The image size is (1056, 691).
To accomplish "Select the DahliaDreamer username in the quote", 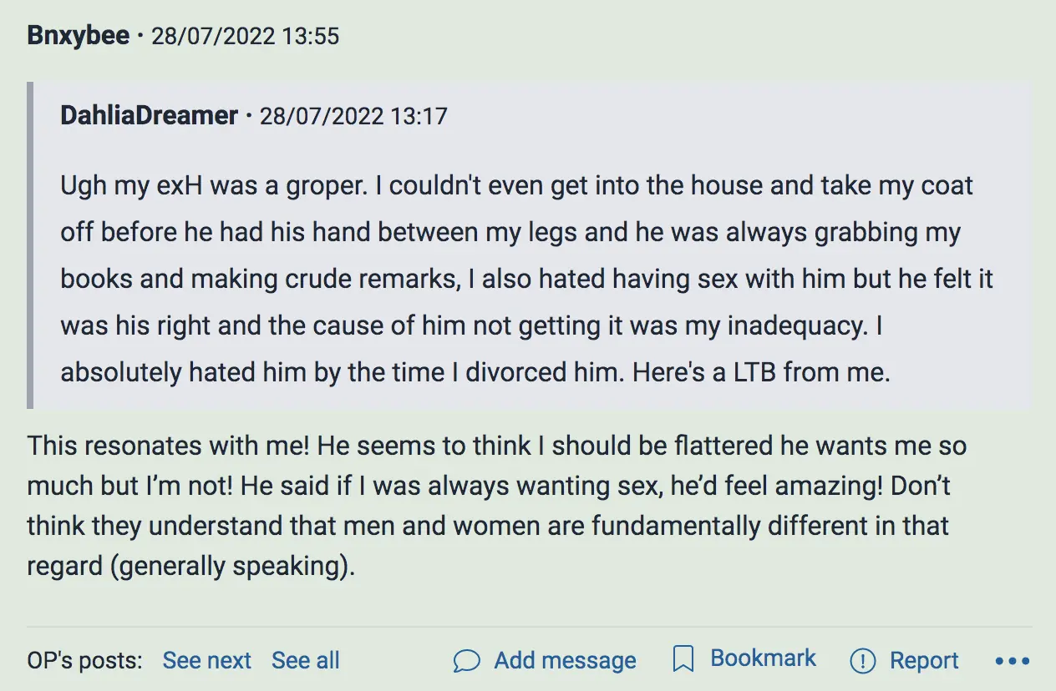I will [149, 115].
